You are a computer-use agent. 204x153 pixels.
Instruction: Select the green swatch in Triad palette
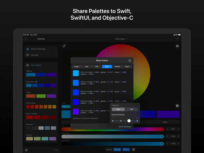tap(41, 96)
